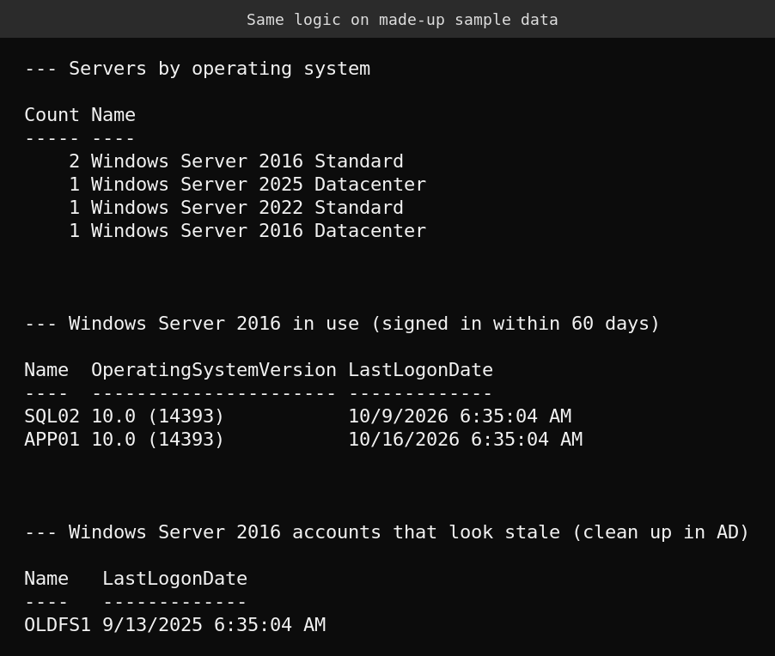Image resolution: width=775 pixels, height=656 pixels.
Task: Click the server name 'OLDFS1'
Action: click(58, 625)
